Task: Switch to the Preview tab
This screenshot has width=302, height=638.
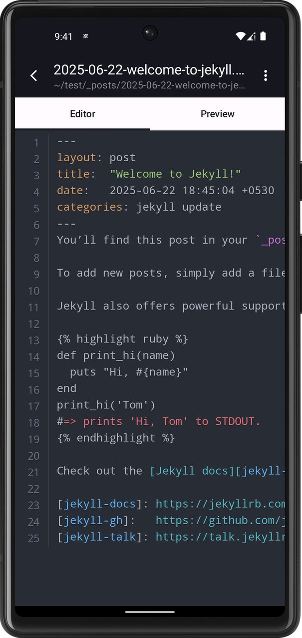Action: (x=217, y=114)
